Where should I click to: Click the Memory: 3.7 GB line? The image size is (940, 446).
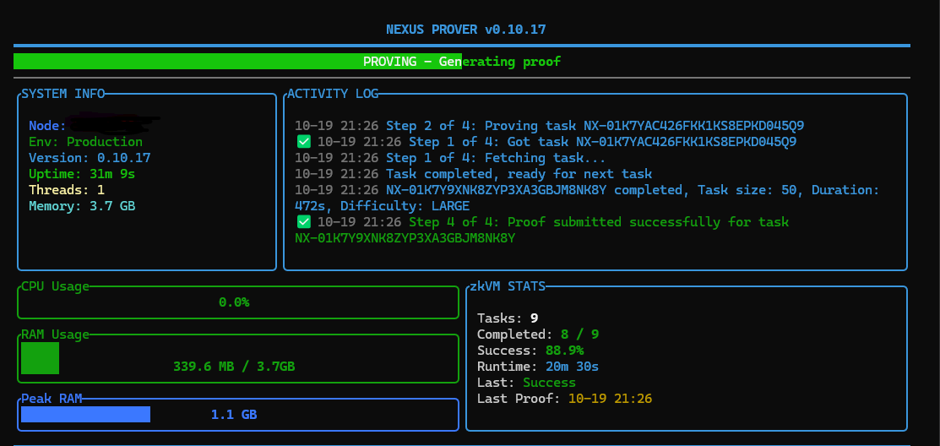pos(82,206)
